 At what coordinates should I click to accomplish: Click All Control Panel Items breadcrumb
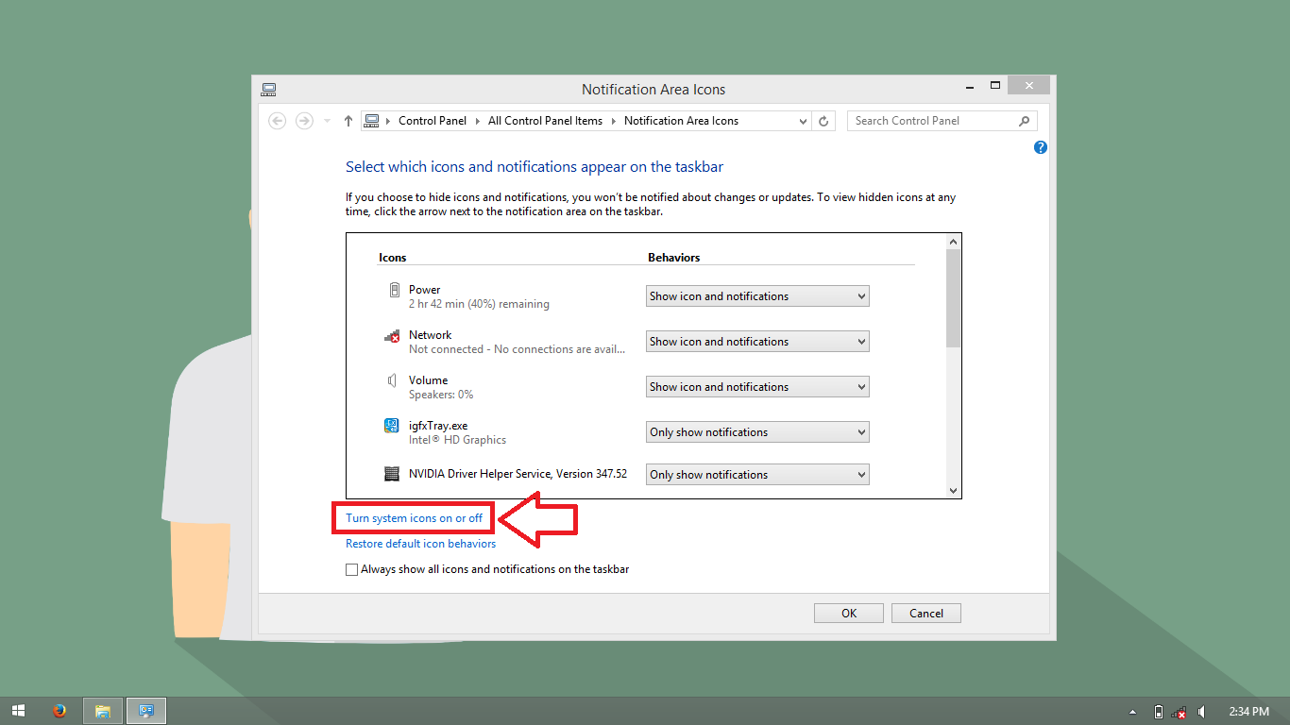click(545, 121)
